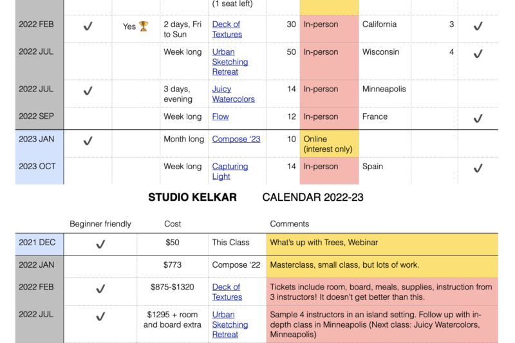The height and width of the screenshot is (343, 515).
Task: Open the Flow class link
Action: [220, 116]
